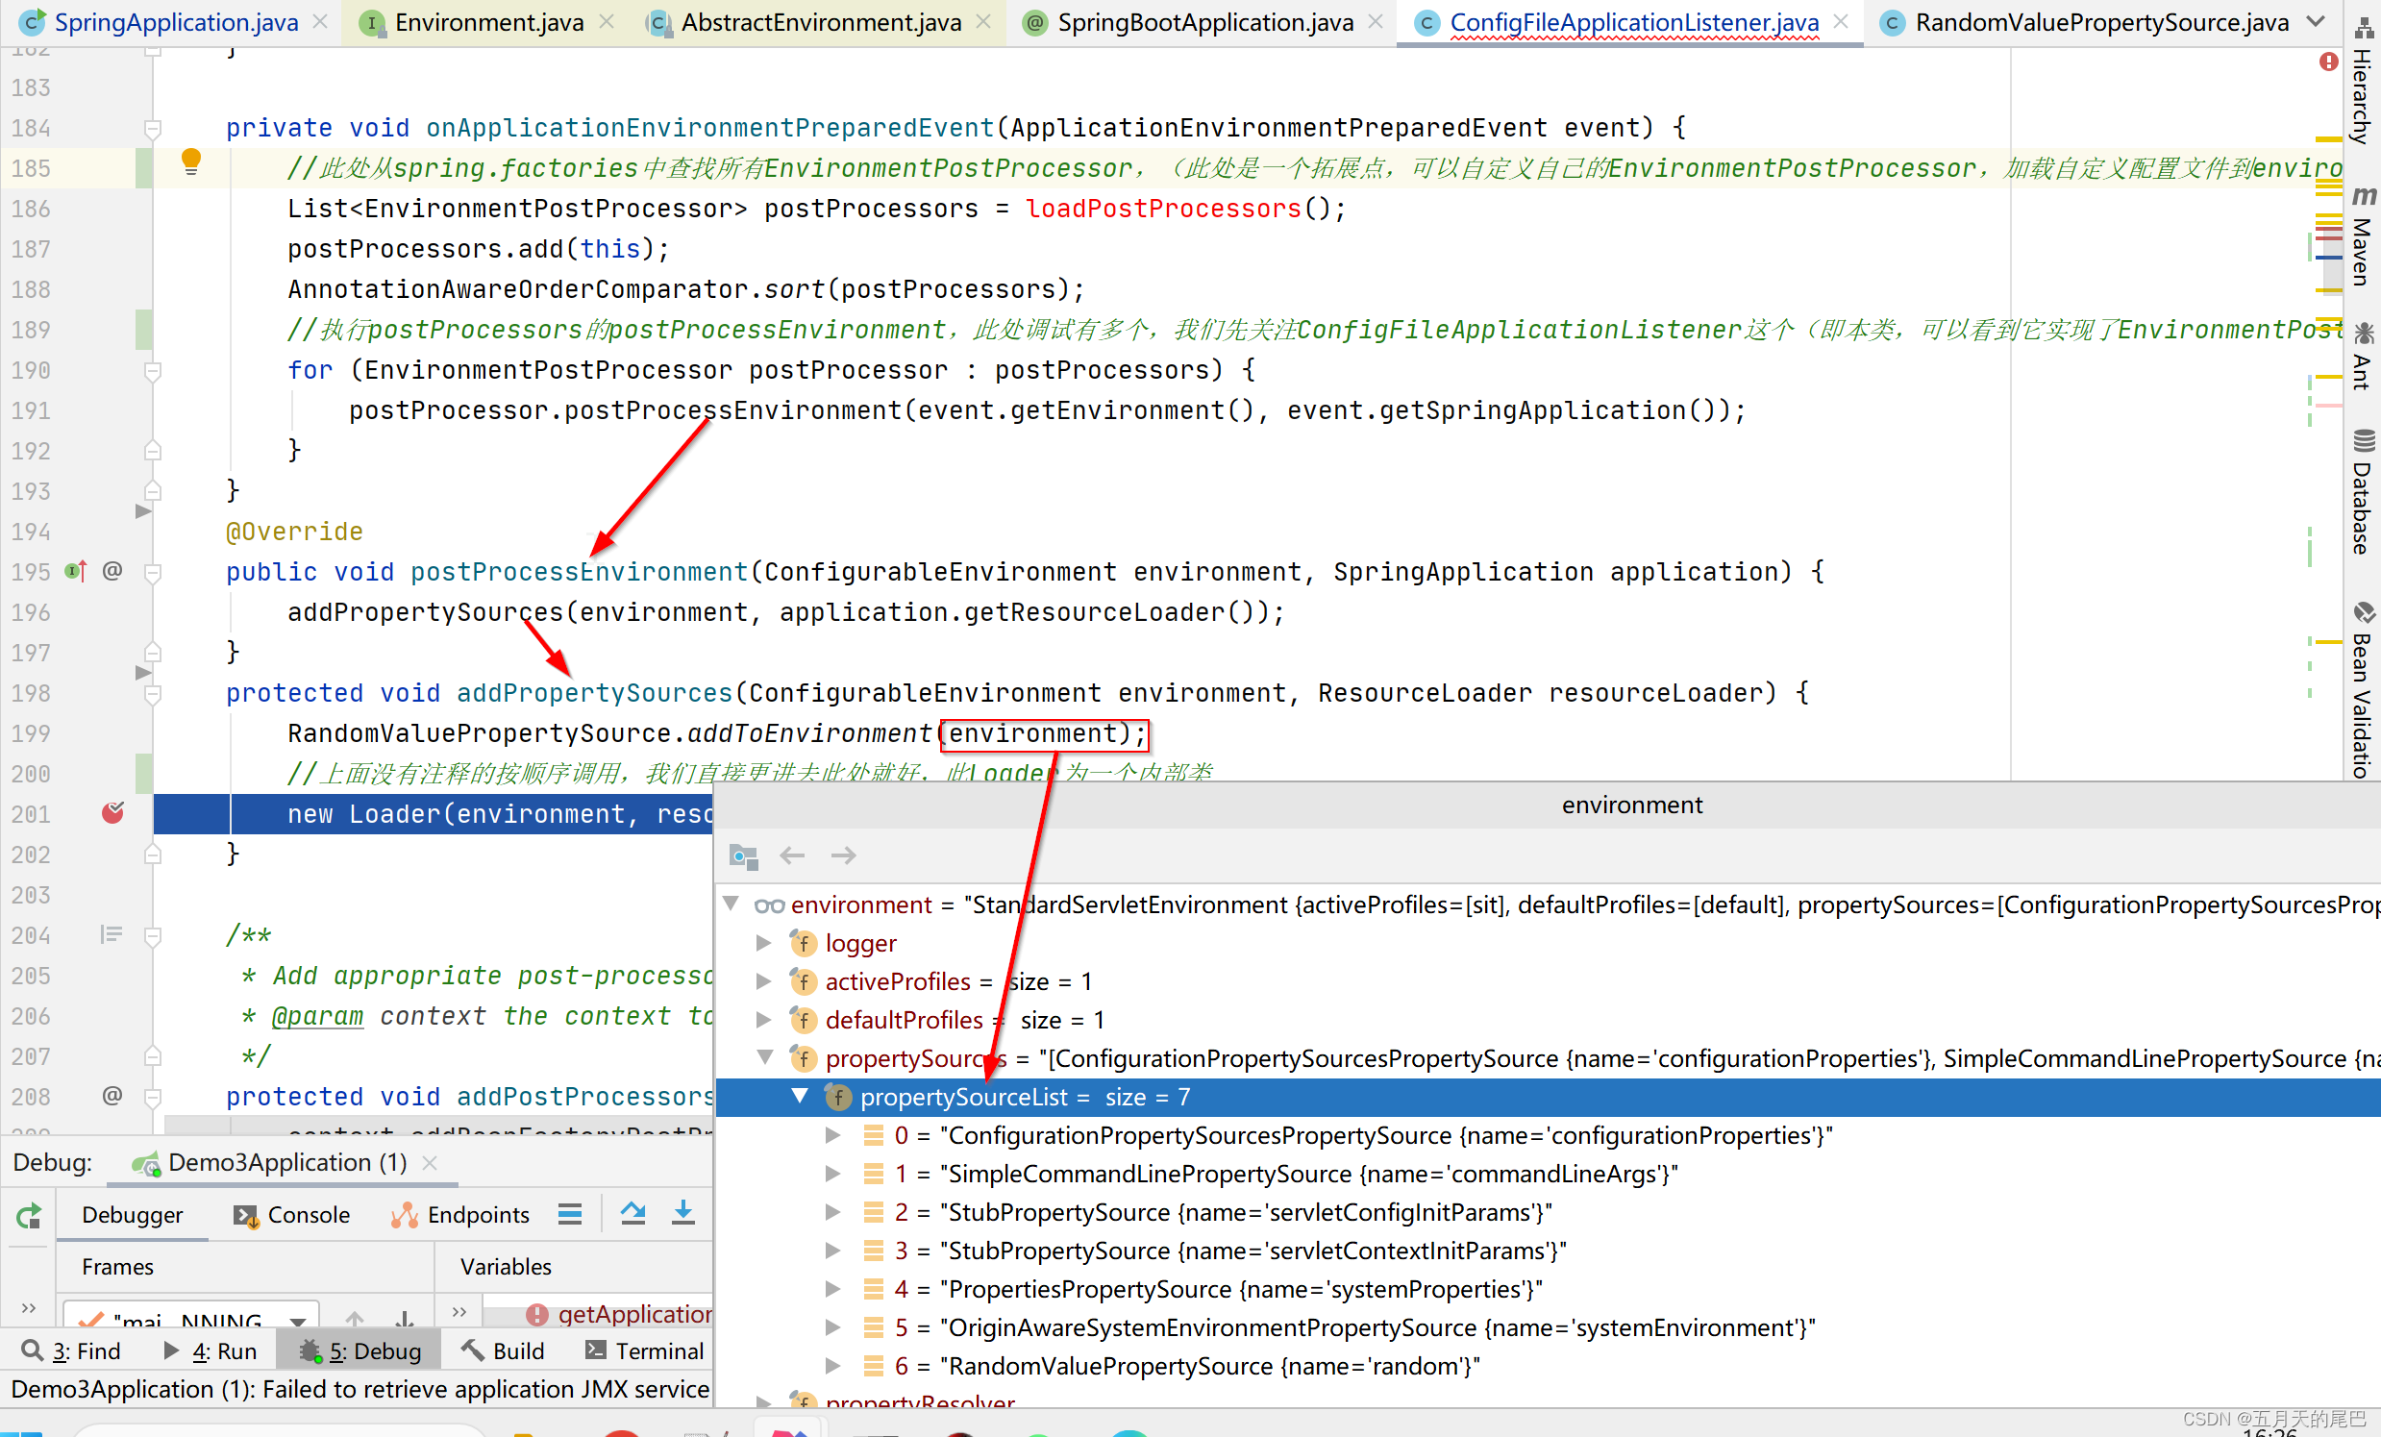The image size is (2381, 1437).
Task: Click the Step Into debug icon
Action: click(x=683, y=1214)
